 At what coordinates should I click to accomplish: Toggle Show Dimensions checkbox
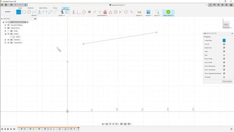[224, 66]
